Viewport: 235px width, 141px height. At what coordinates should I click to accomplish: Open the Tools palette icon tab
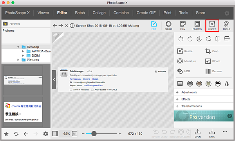(226, 25)
